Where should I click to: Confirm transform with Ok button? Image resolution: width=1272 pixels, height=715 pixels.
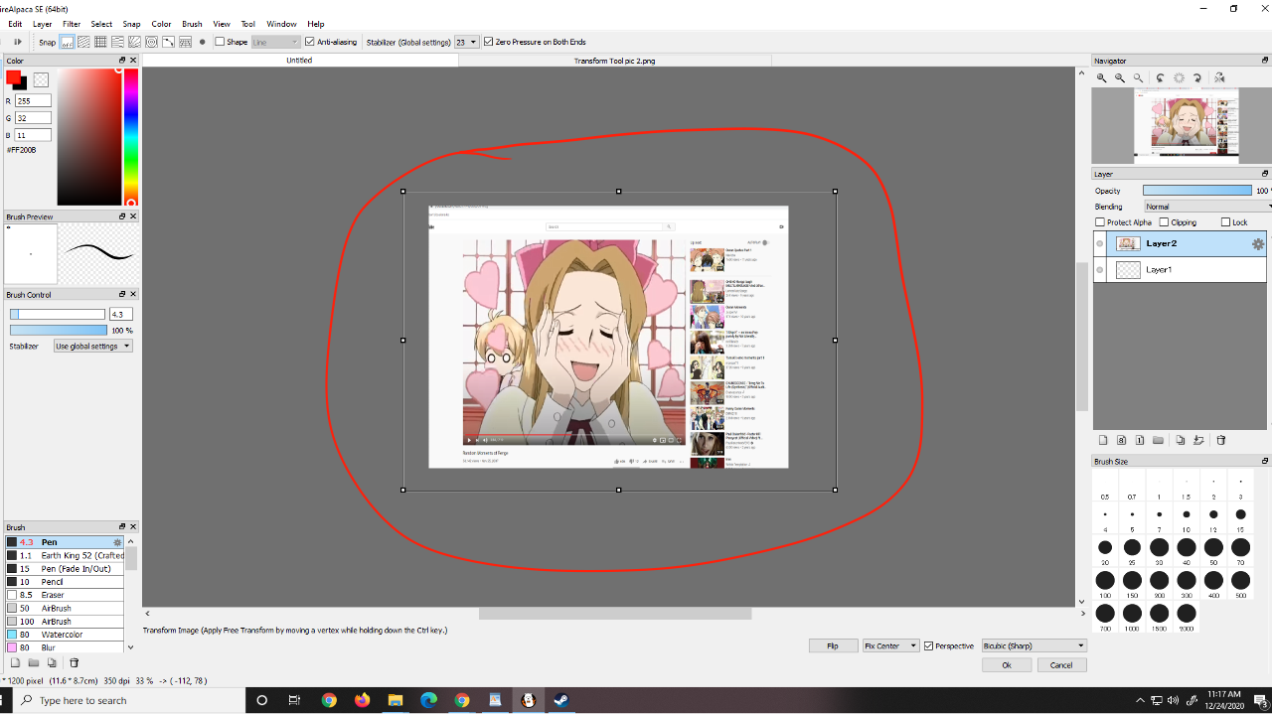pos(1007,665)
